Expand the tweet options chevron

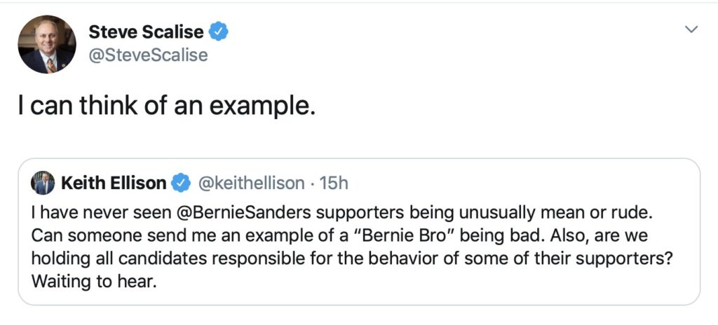click(691, 29)
